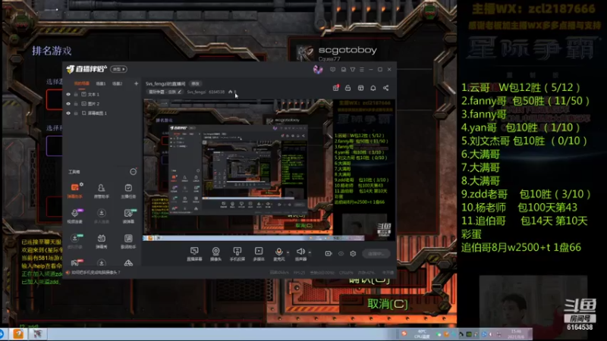This screenshot has width=607, height=341.
Task: Toggle visibility of the 图片 2 layer
Action: [x=68, y=104]
